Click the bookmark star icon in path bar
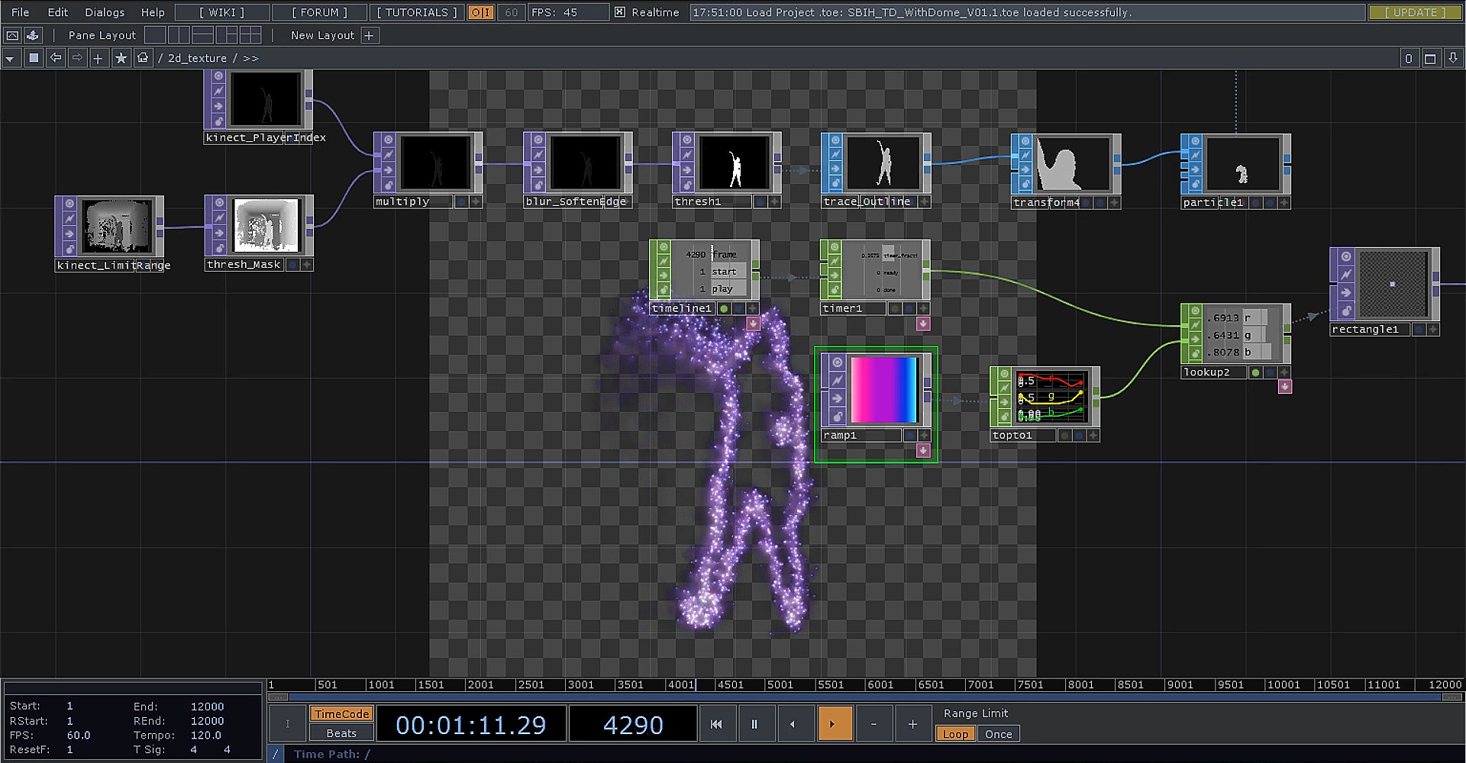This screenshot has width=1466, height=763. tap(121, 58)
